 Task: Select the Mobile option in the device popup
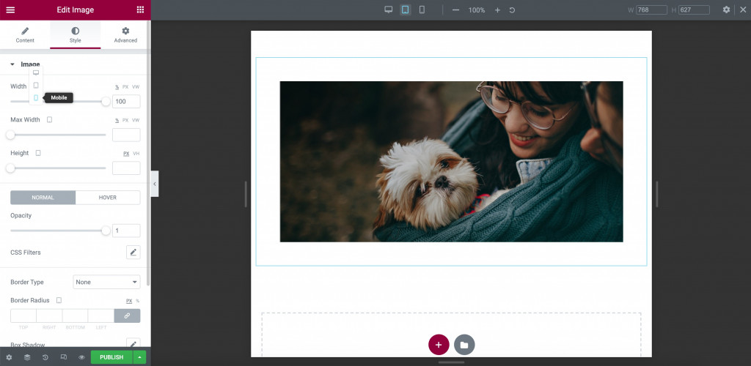[36, 97]
